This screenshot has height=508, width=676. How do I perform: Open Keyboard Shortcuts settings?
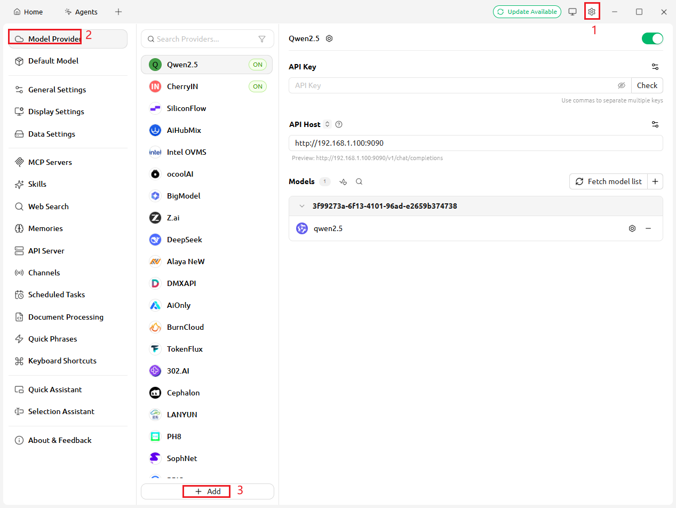[x=68, y=361]
